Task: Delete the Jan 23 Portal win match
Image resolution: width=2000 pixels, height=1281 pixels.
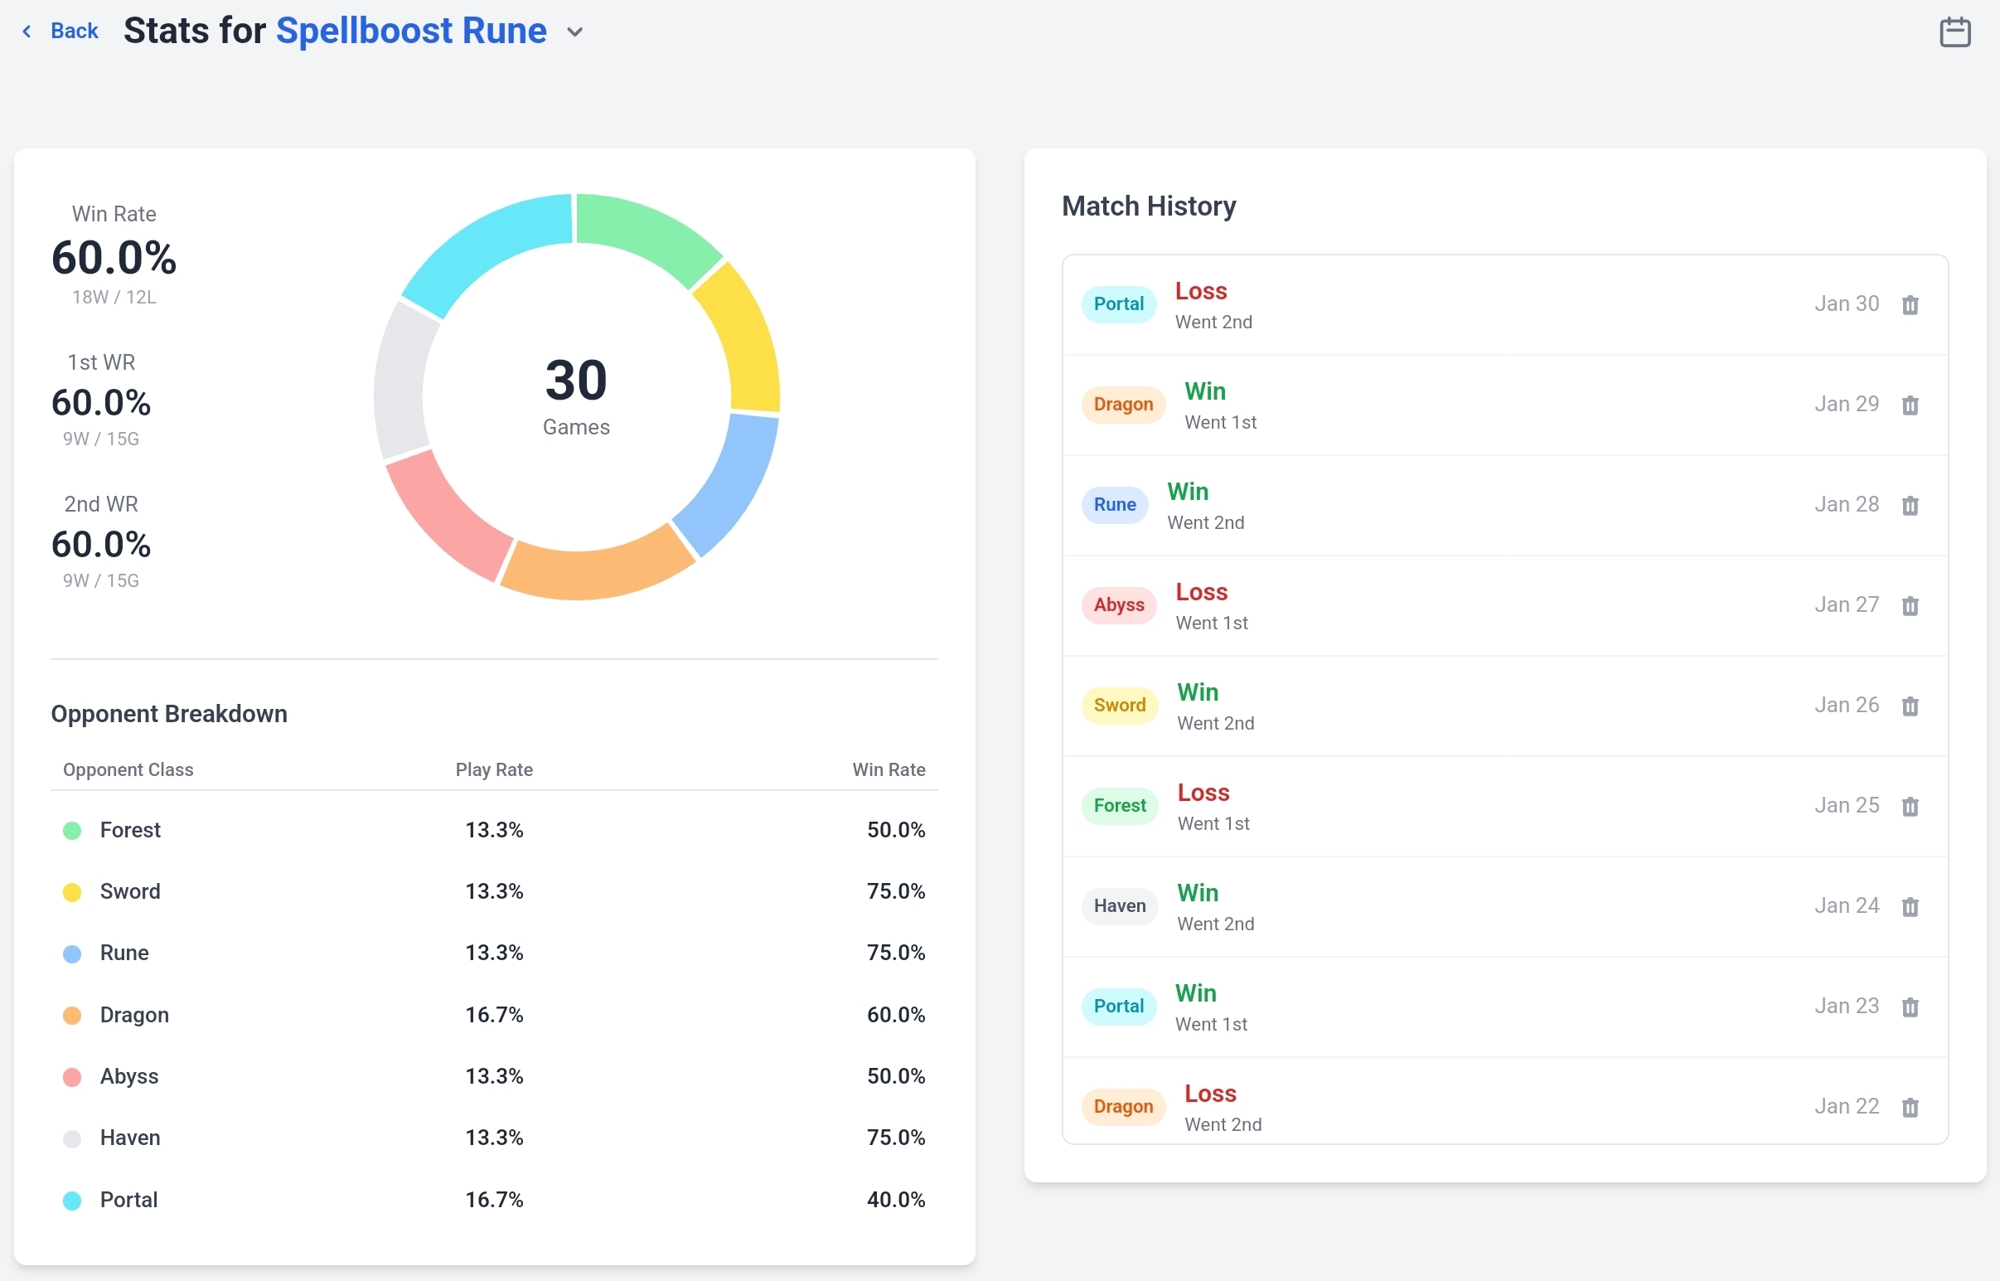Action: pos(1910,1007)
